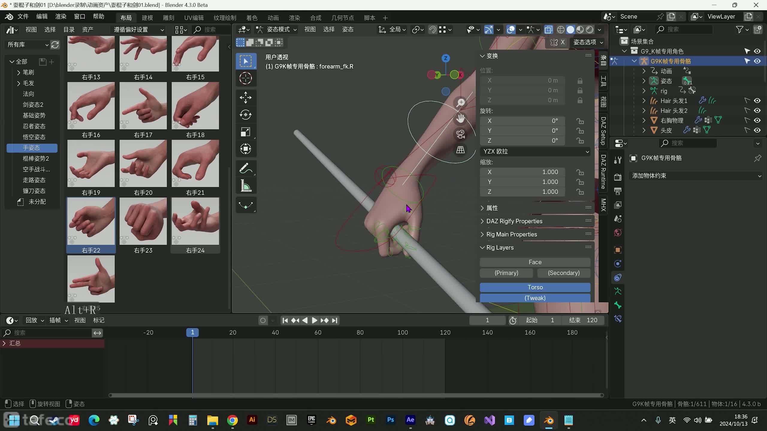Switch to the 雕刻 workspace tab

(x=168, y=18)
